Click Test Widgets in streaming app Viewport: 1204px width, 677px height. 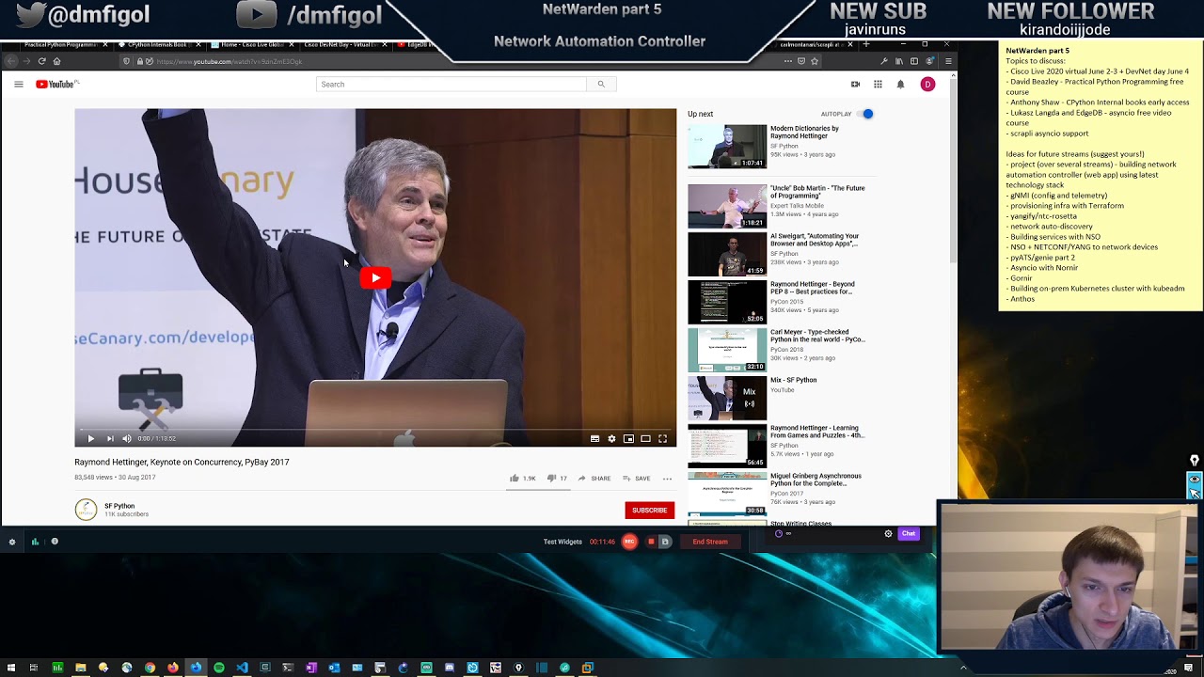[562, 542]
